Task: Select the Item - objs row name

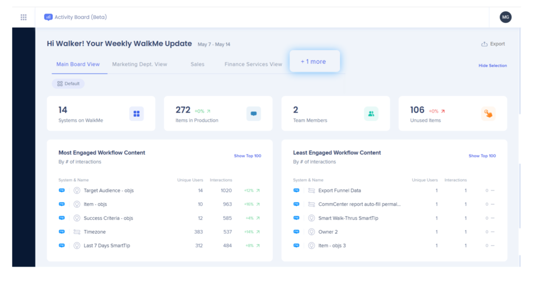Action: tap(95, 205)
